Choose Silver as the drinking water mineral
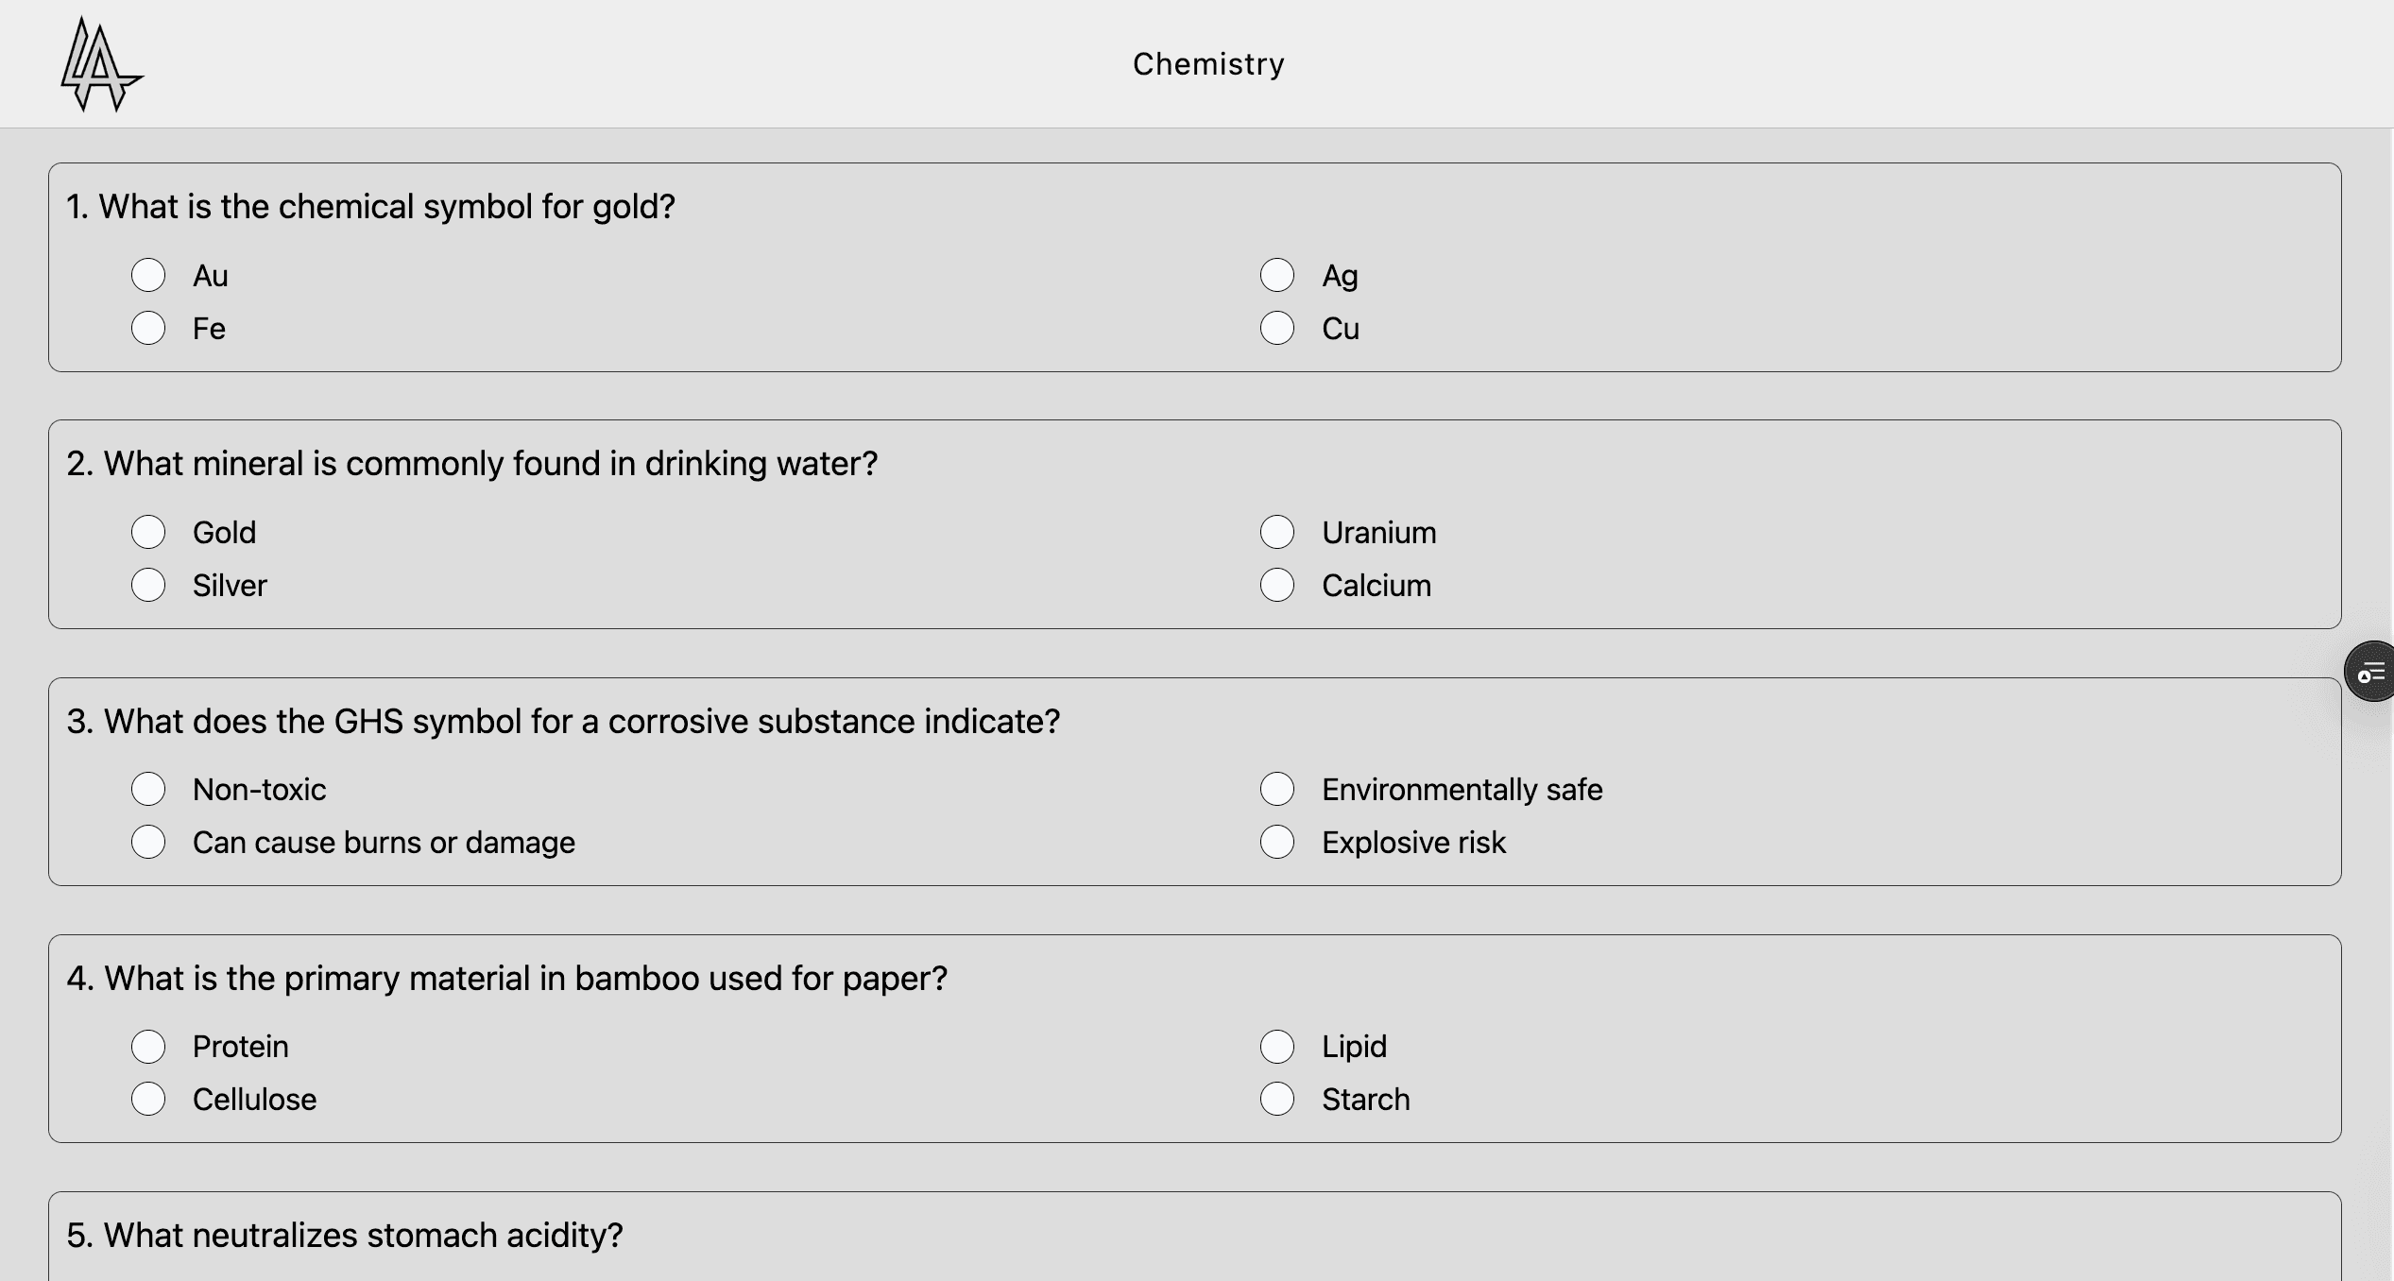This screenshot has width=2394, height=1281. 148,585
